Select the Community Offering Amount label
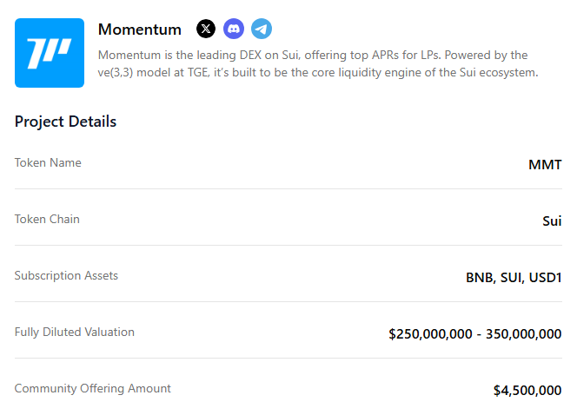Screen dimensions: 577x415 (x=93, y=389)
